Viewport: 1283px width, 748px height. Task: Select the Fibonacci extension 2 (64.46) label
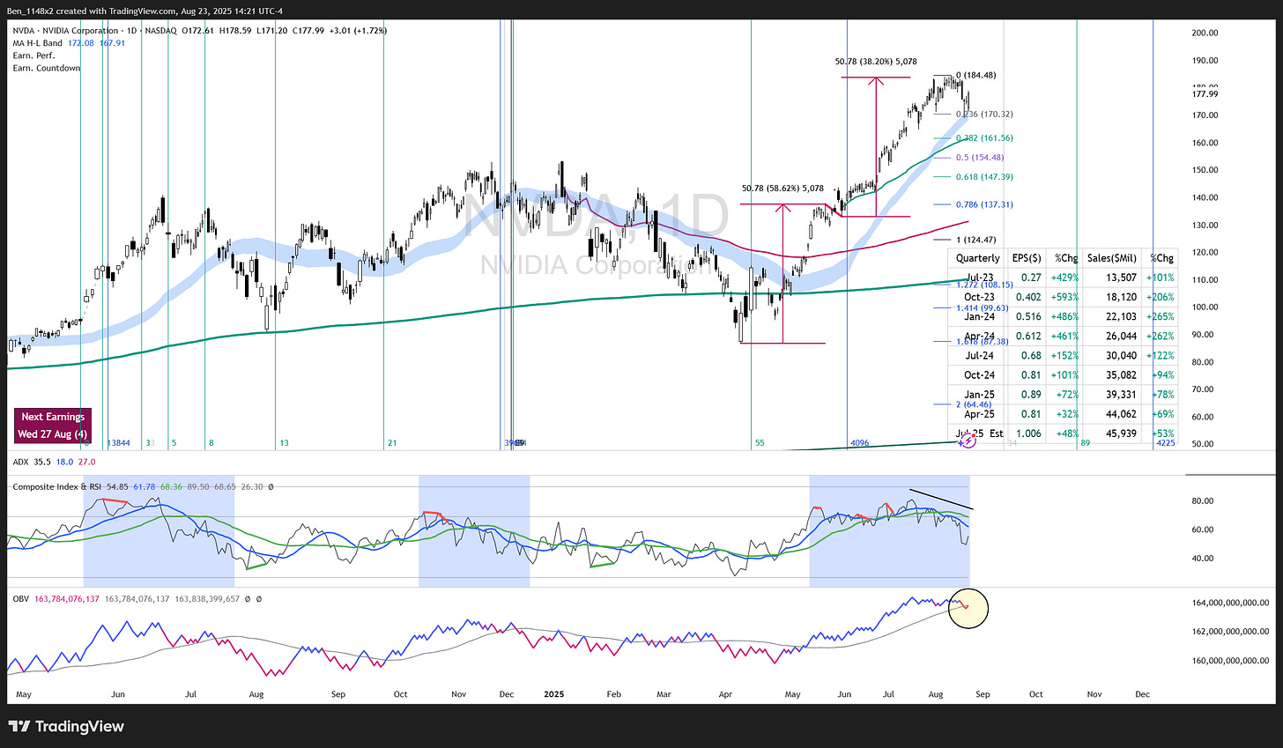coord(974,404)
